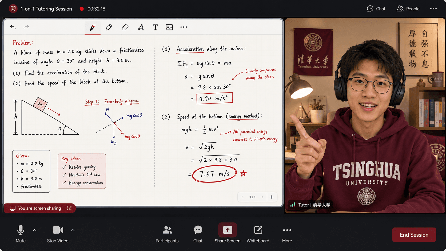Screen dimensions: 446x251
Task: Open top-right session options ellipsis
Action: [x=433, y=9]
